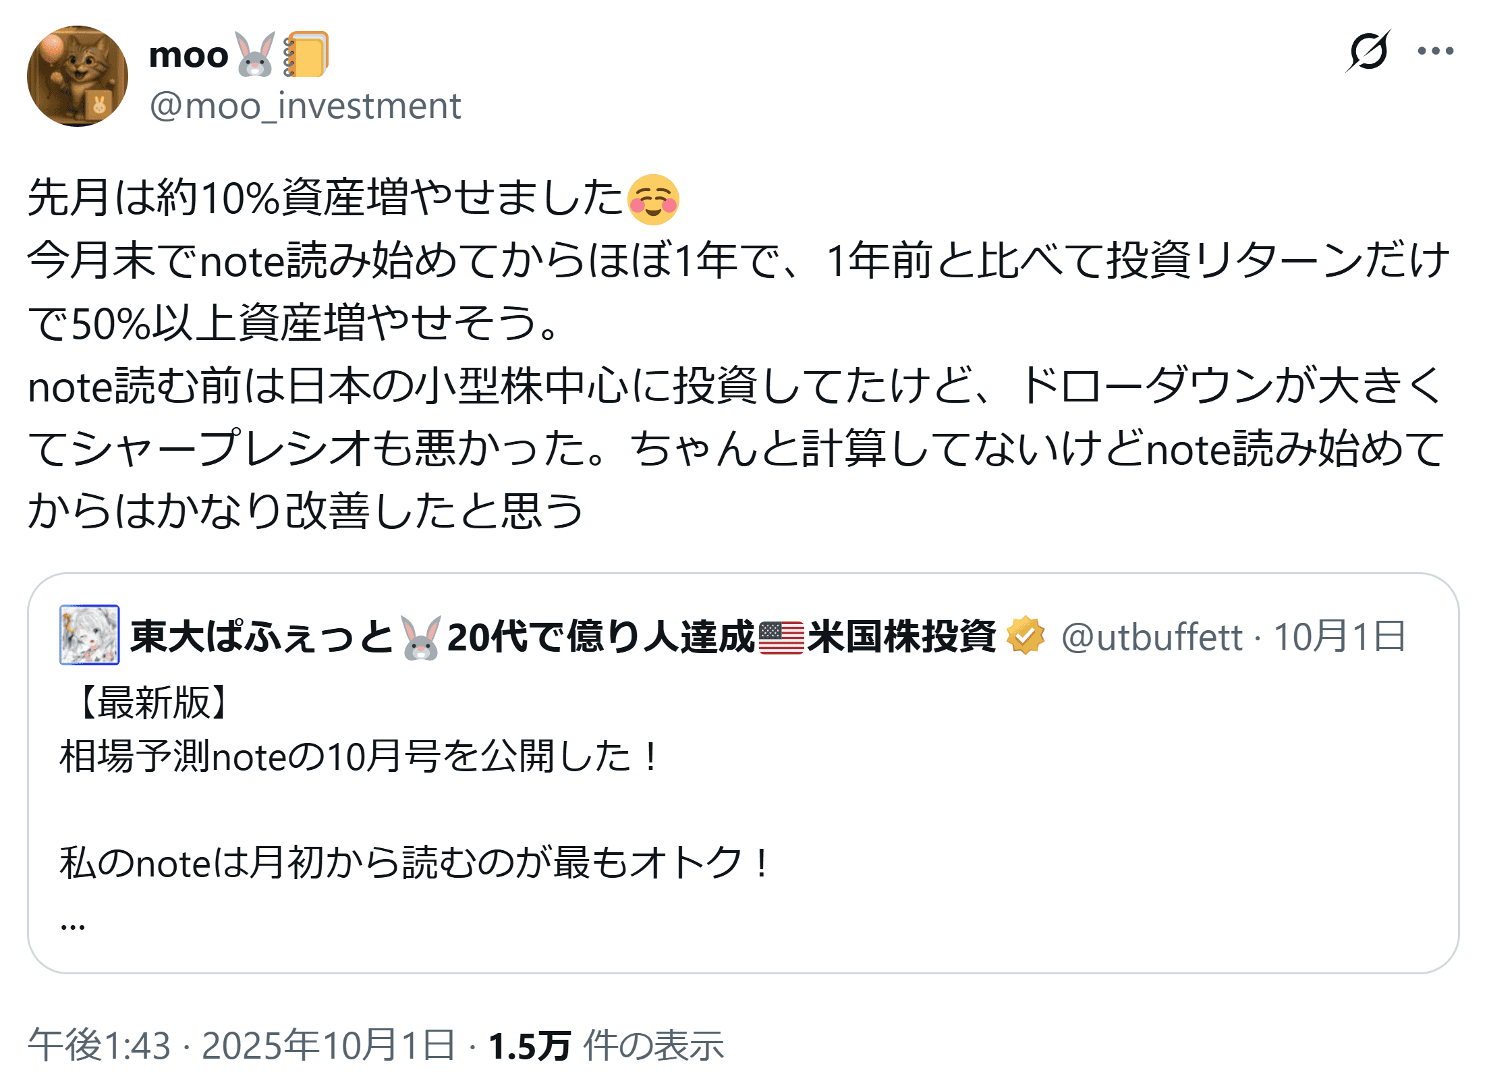Click the @utbuffett handle
Screen dimensions: 1487x1087
pyautogui.click(x=1152, y=636)
